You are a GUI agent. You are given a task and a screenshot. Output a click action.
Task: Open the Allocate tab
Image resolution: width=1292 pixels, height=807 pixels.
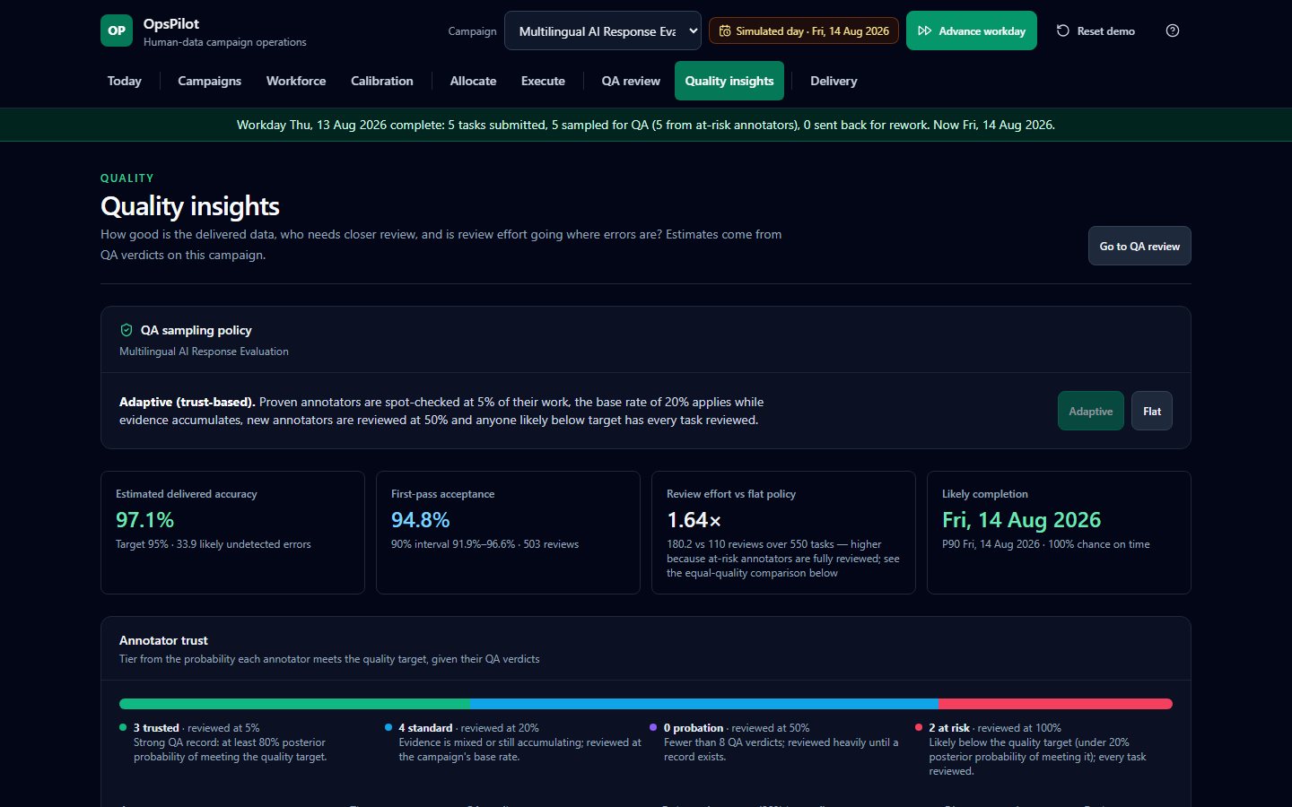click(473, 81)
